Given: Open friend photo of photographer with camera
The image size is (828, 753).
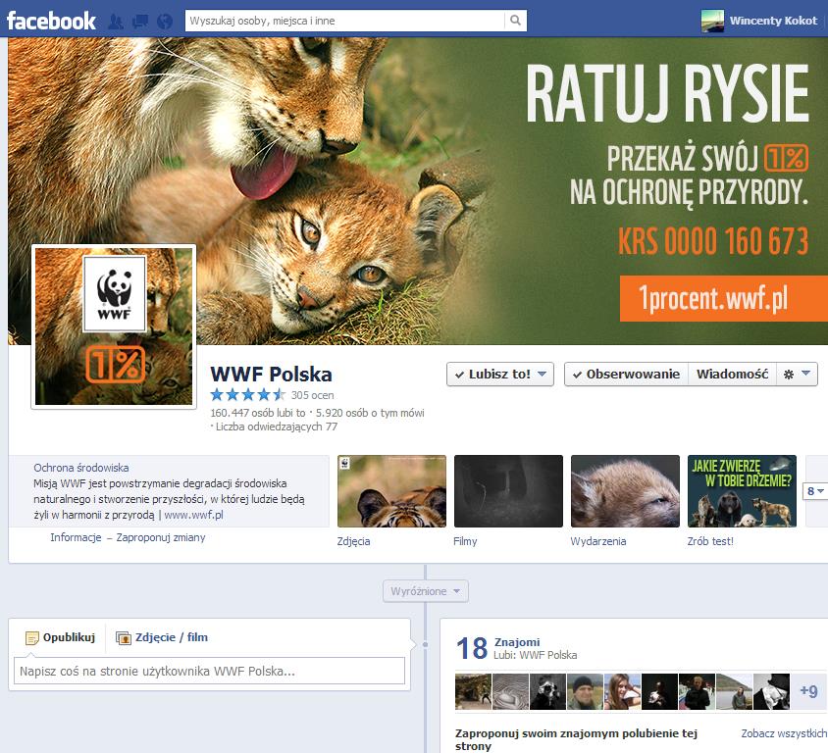Looking at the screenshot, I should tap(547, 691).
